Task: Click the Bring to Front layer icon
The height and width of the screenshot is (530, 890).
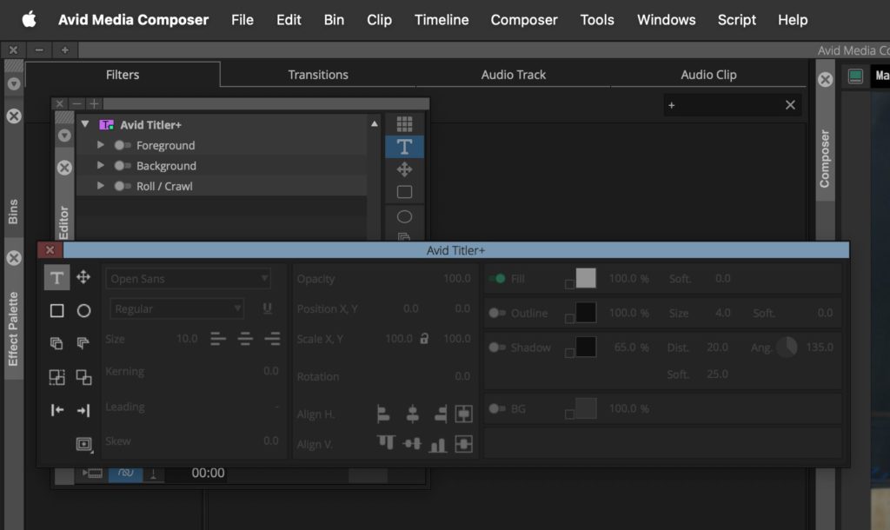Action: tap(56, 343)
